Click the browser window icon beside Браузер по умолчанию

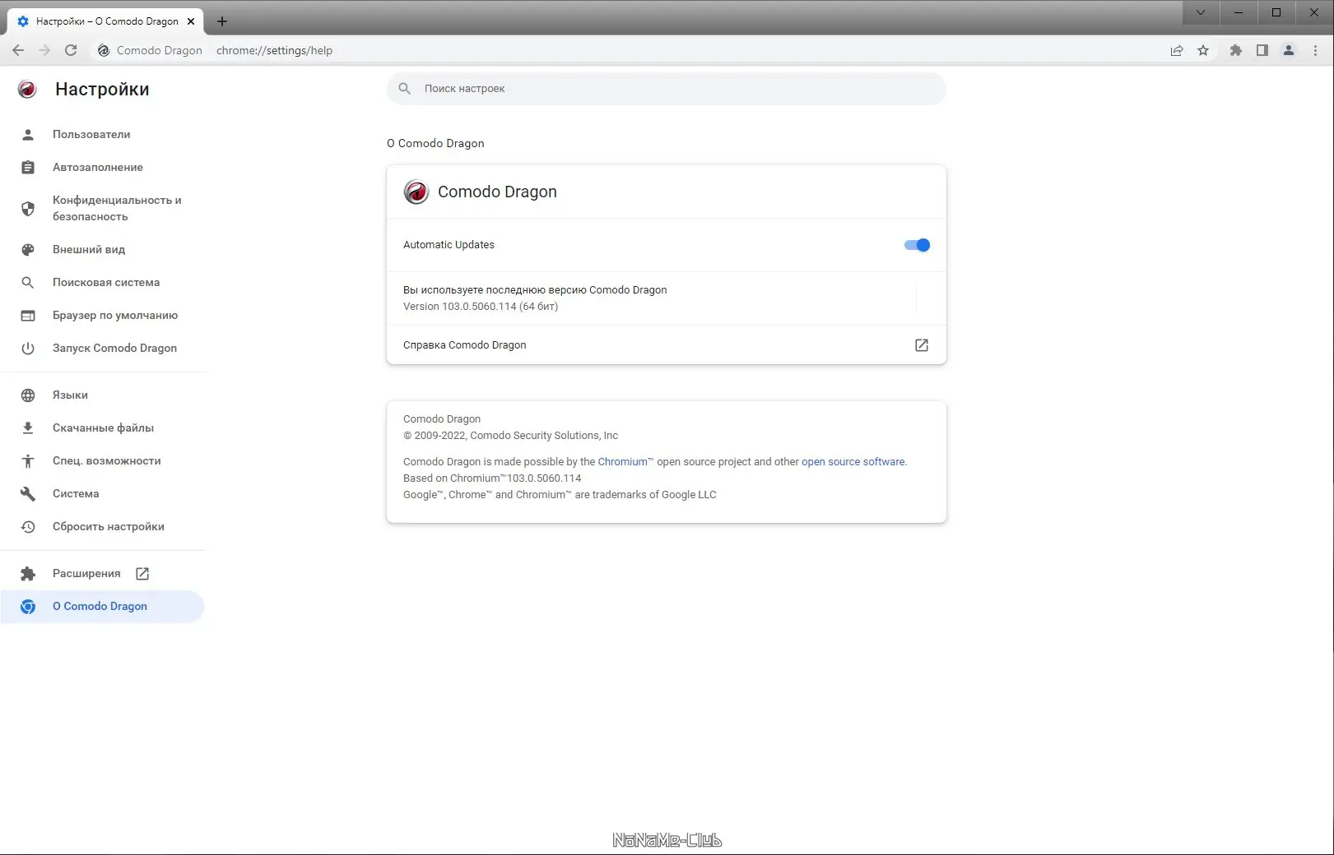point(28,315)
